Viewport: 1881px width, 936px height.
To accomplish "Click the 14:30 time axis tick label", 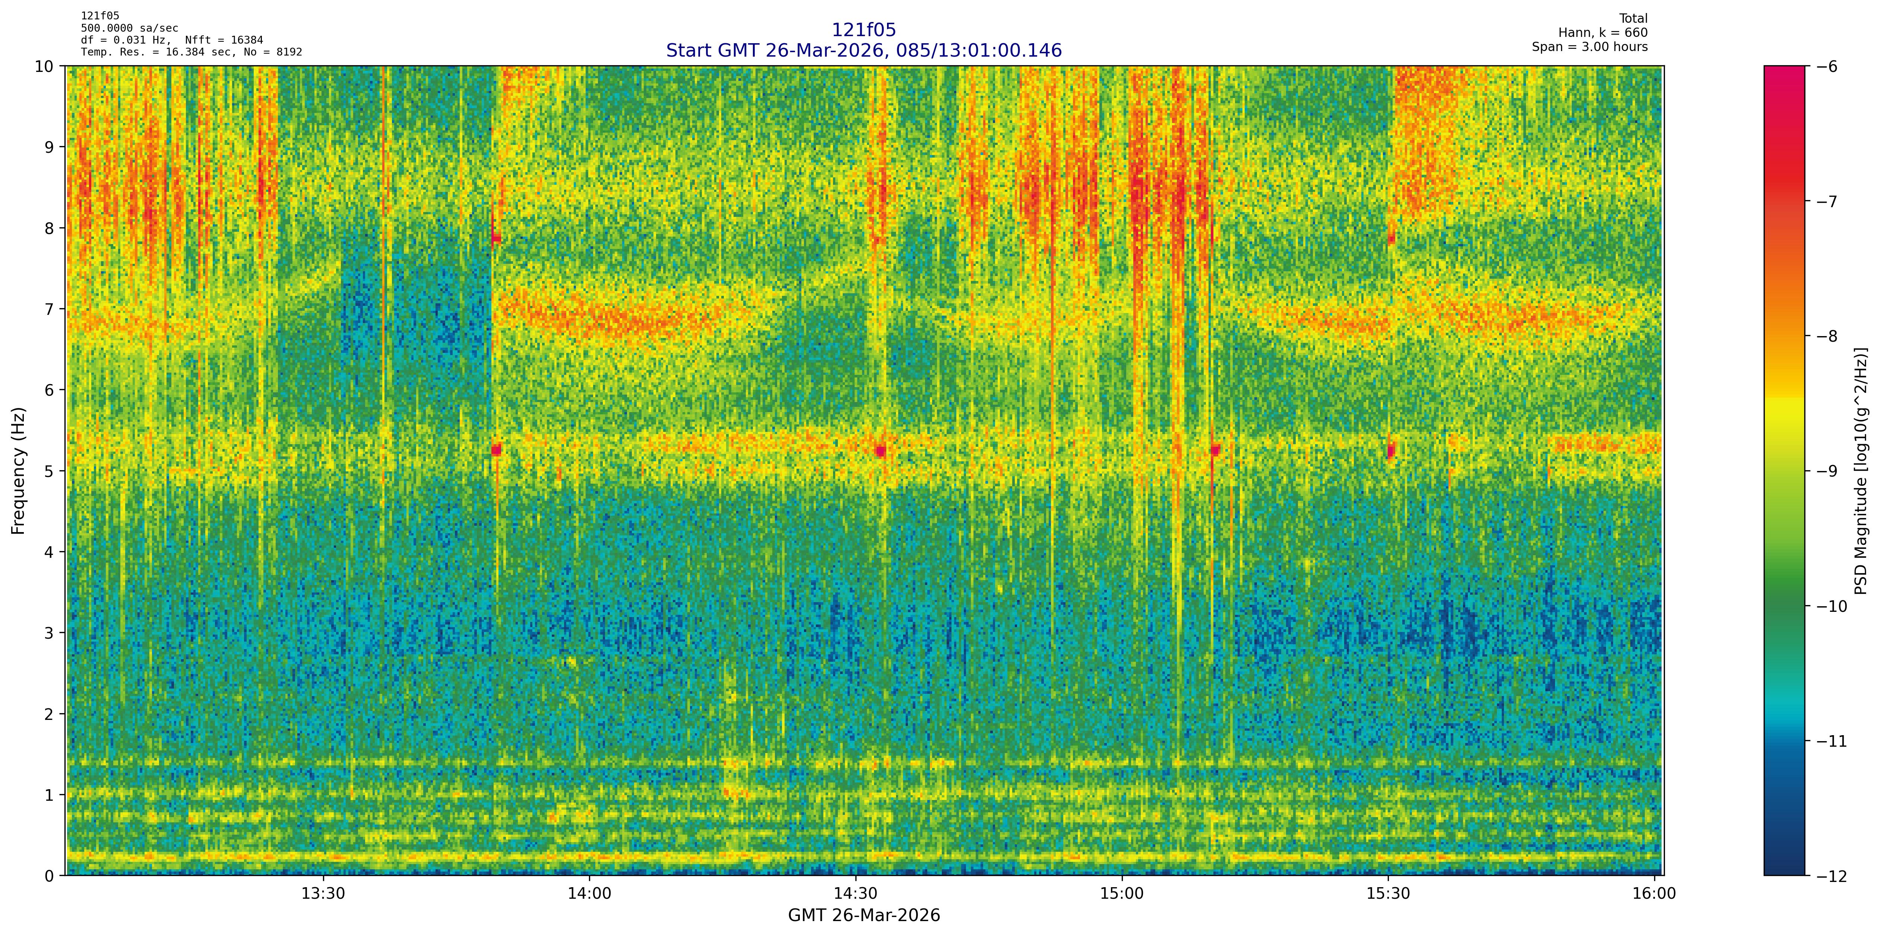I will (x=855, y=894).
